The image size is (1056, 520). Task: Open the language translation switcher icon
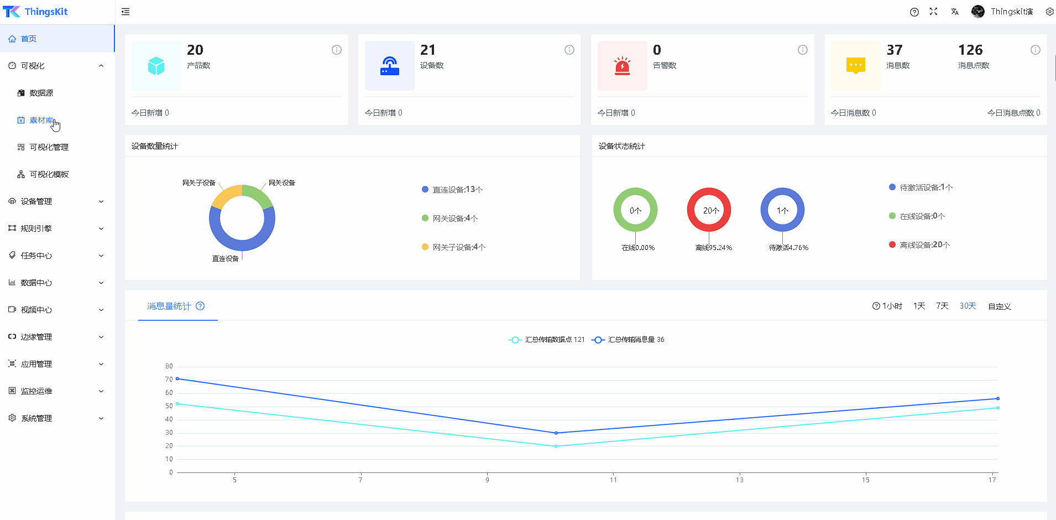955,12
